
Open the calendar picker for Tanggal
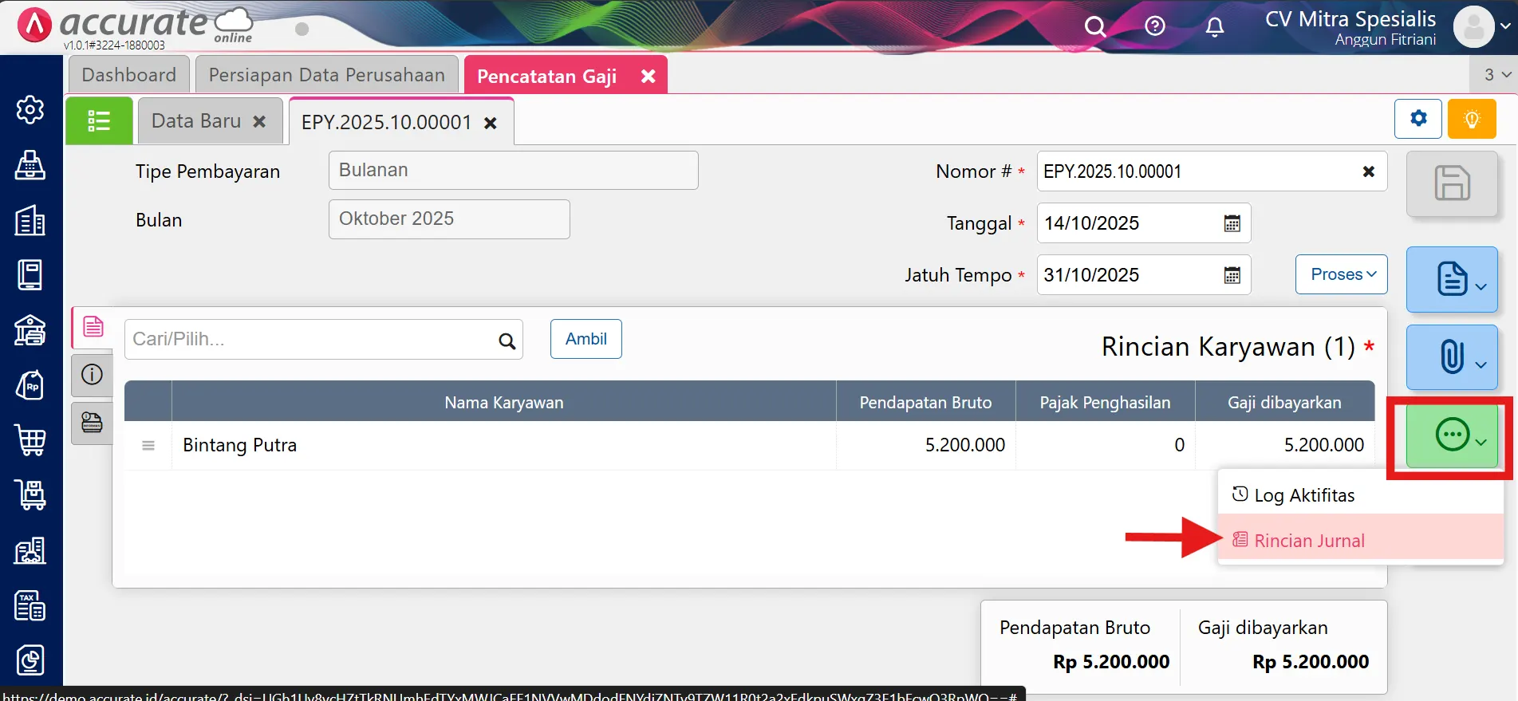1232,223
